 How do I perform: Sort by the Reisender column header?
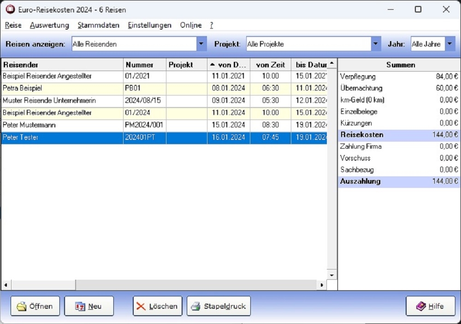click(x=62, y=65)
